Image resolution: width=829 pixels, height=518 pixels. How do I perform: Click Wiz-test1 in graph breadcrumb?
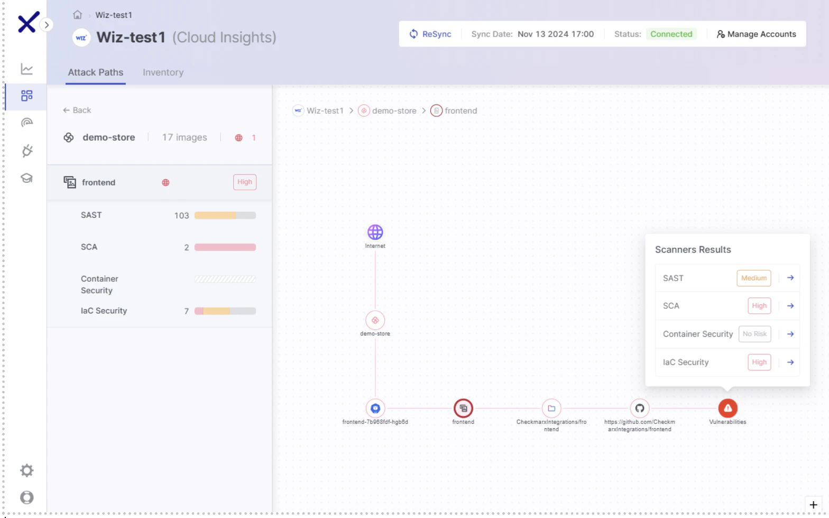click(318, 110)
